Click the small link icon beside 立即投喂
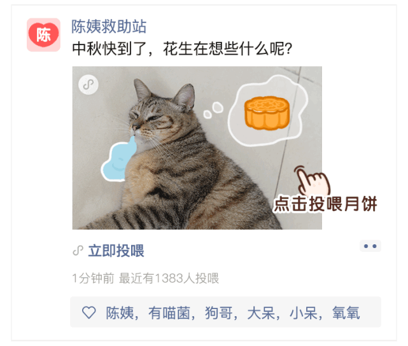This screenshot has width=408, height=346. click(x=78, y=251)
